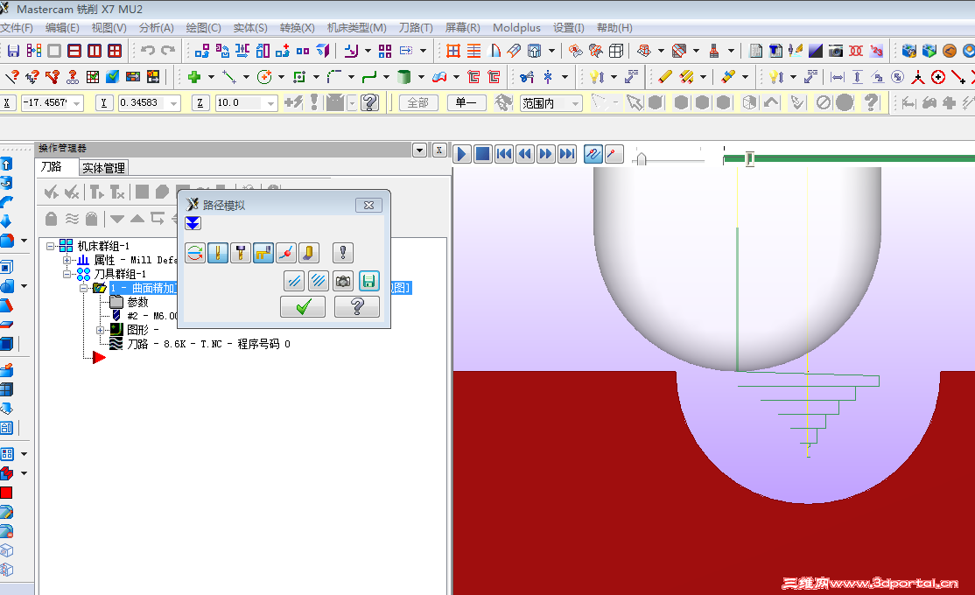
Task: Start the toolpath simulation playback
Action: [x=461, y=153]
